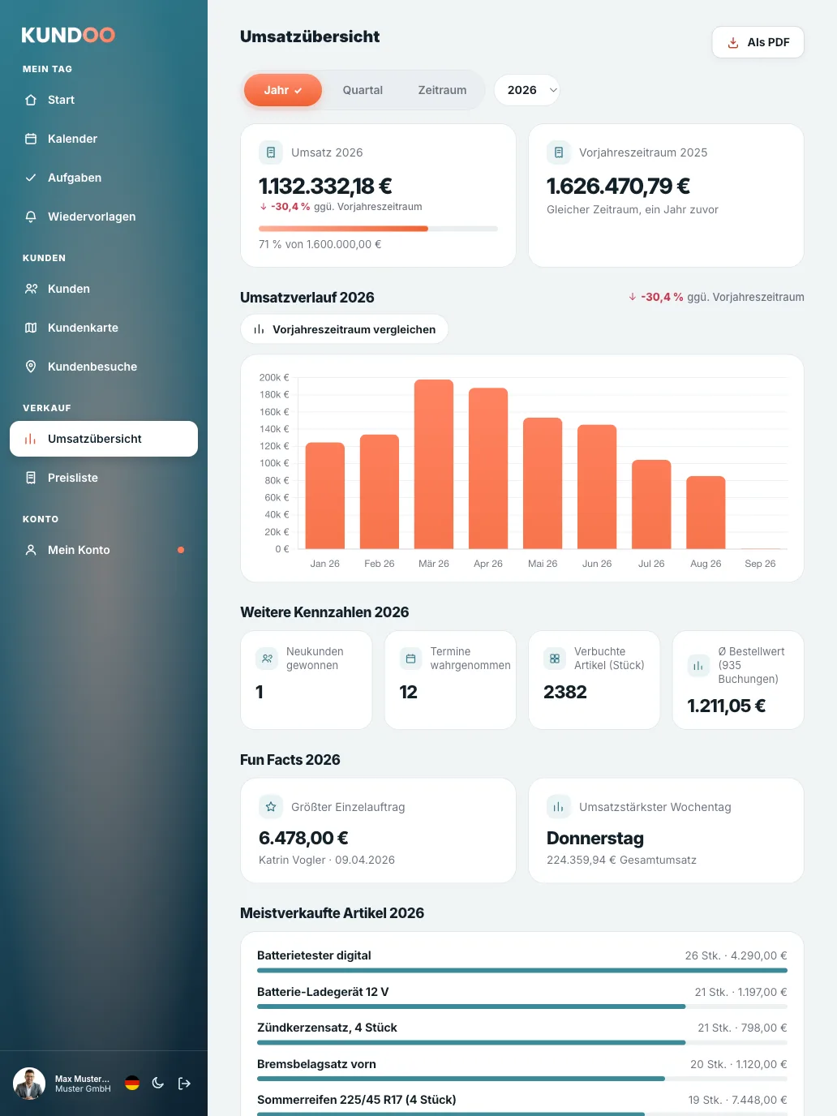Click the 1.626.470,79 € prior year value
Screen dimensions: 837x1116
(618, 186)
